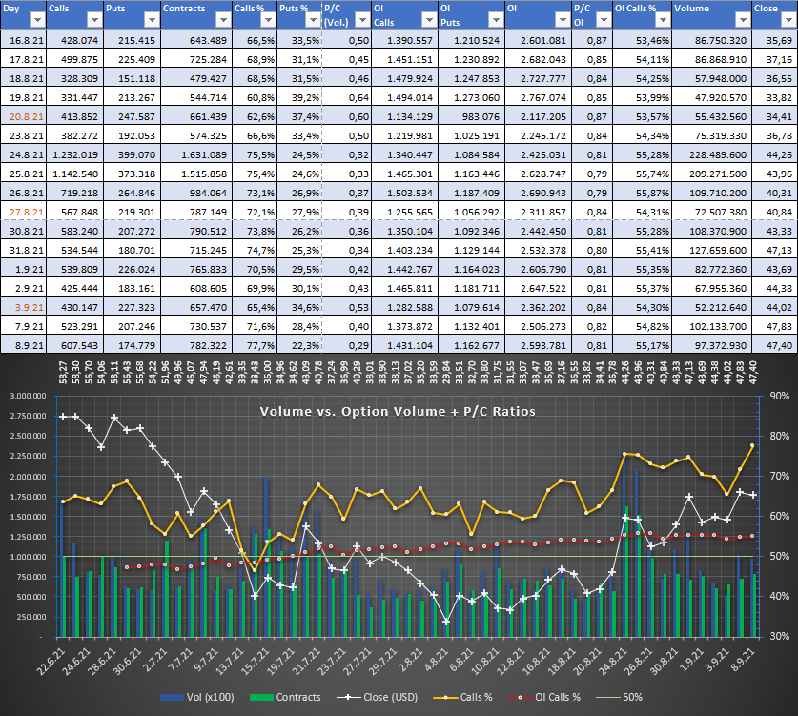Select OI cell 2.117.205

[539, 116]
